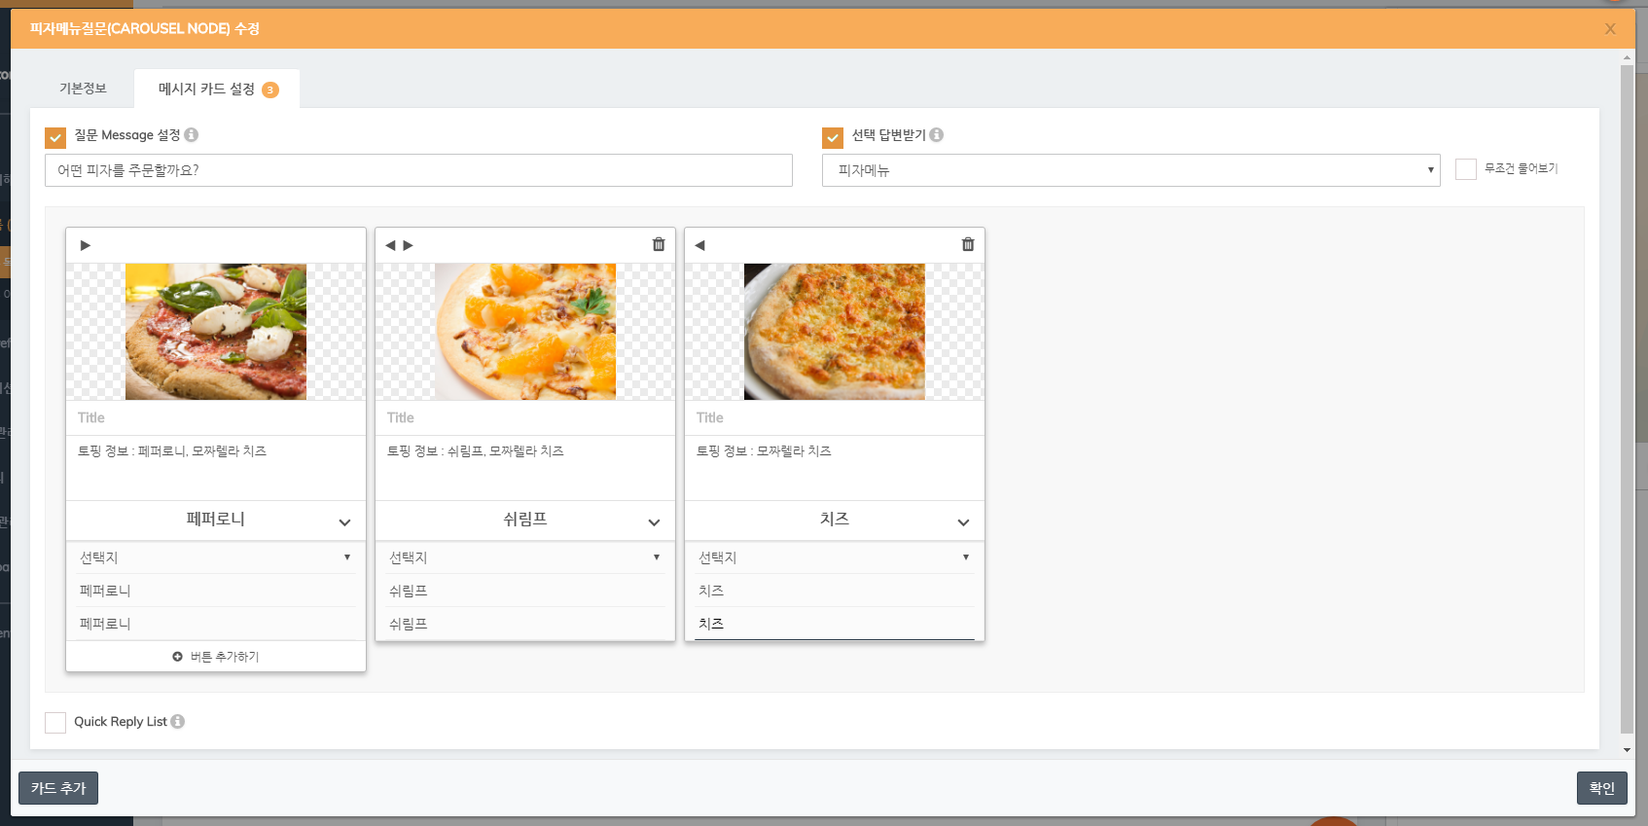Open 선택지 dropdown in the cheese card
The width and height of the screenshot is (1648, 826).
835,557
